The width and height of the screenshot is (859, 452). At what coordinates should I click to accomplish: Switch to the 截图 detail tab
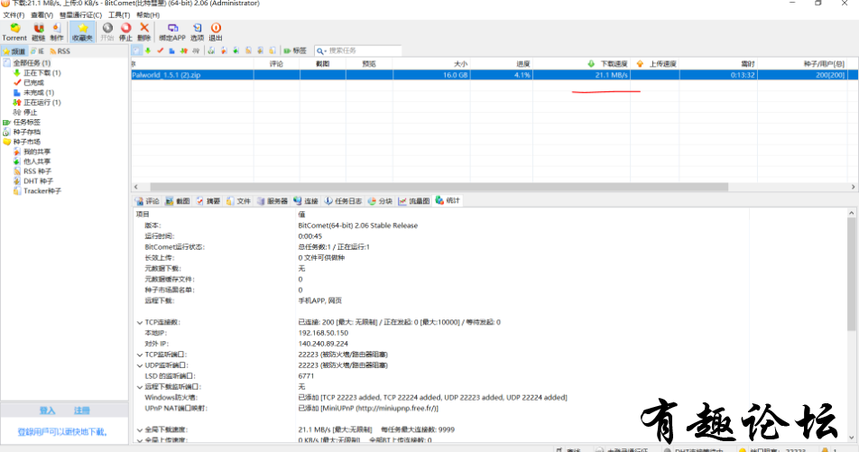[x=178, y=201]
